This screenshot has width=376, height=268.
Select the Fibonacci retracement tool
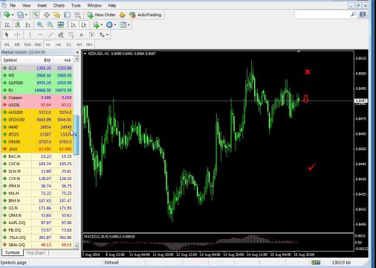(71, 35)
